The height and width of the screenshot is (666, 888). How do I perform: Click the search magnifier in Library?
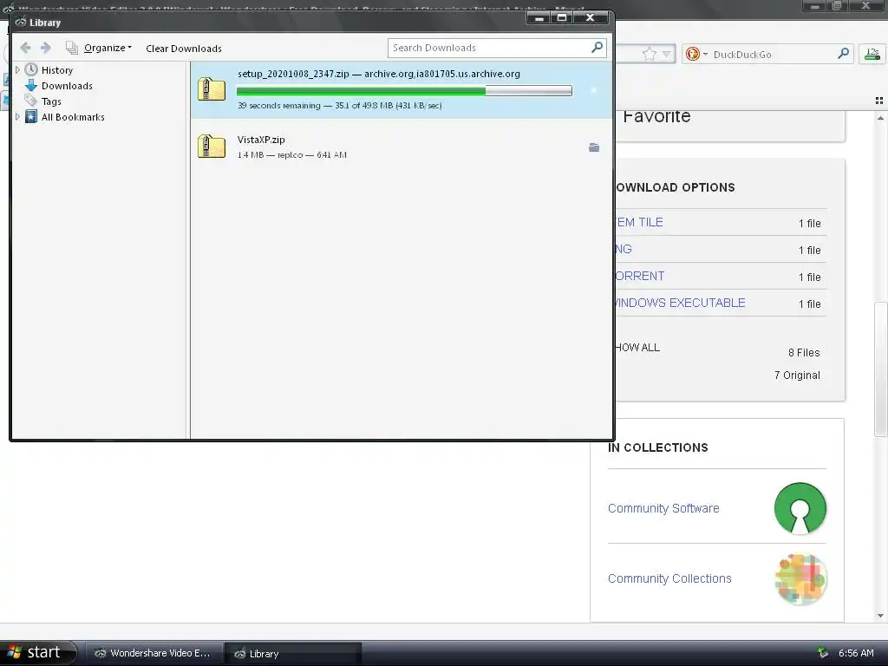tap(597, 48)
